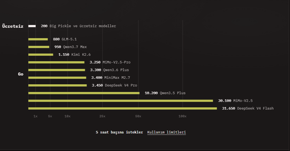Click the DeepSeek V4 Flash bar
290x151 pixels.
tap(123, 108)
